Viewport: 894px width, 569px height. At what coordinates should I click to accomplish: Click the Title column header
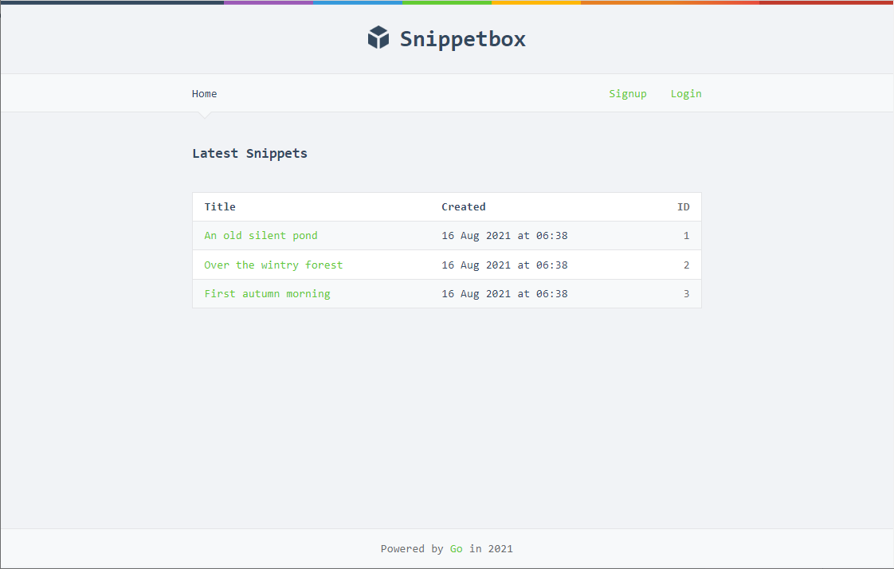tap(220, 206)
